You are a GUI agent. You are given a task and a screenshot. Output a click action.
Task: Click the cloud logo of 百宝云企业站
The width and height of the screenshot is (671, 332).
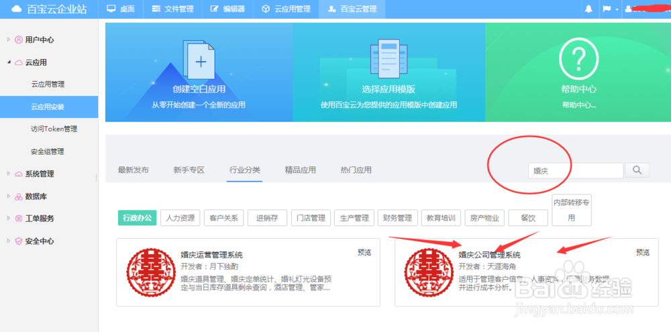pos(16,9)
